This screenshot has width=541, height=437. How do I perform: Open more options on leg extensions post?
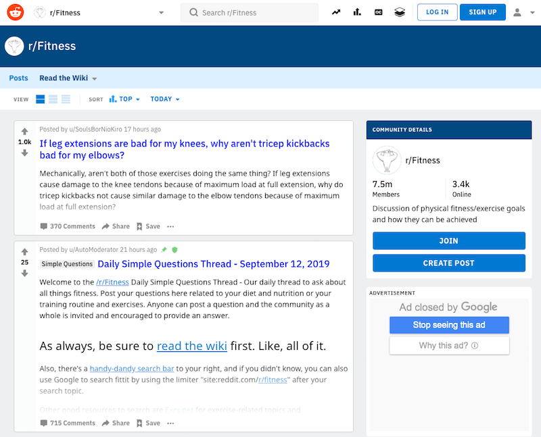point(170,226)
